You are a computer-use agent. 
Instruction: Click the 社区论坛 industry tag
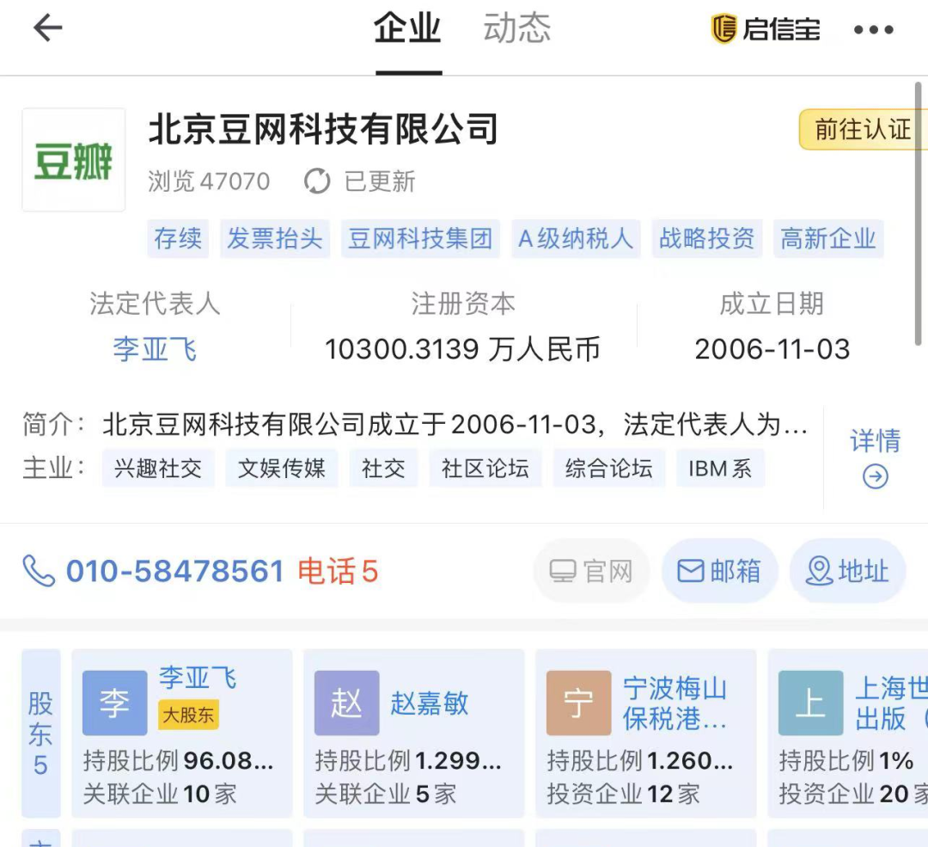coord(485,469)
